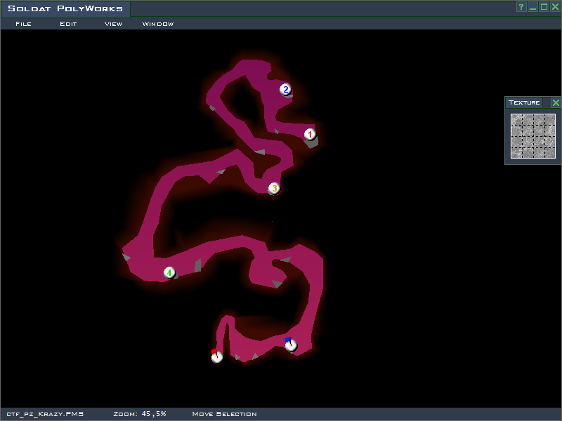Select waypoint marker number 2

coord(285,89)
